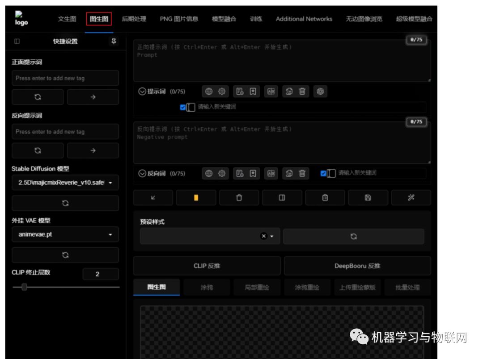Click arrow button under 反向提示词 tag field
The height and width of the screenshot is (359, 483).
[x=93, y=150]
